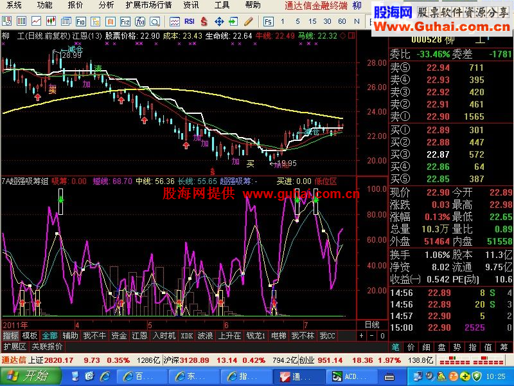This screenshot has width=514, height=386.
Task: Select the 波浪 indicator tab
Action: coord(205,335)
